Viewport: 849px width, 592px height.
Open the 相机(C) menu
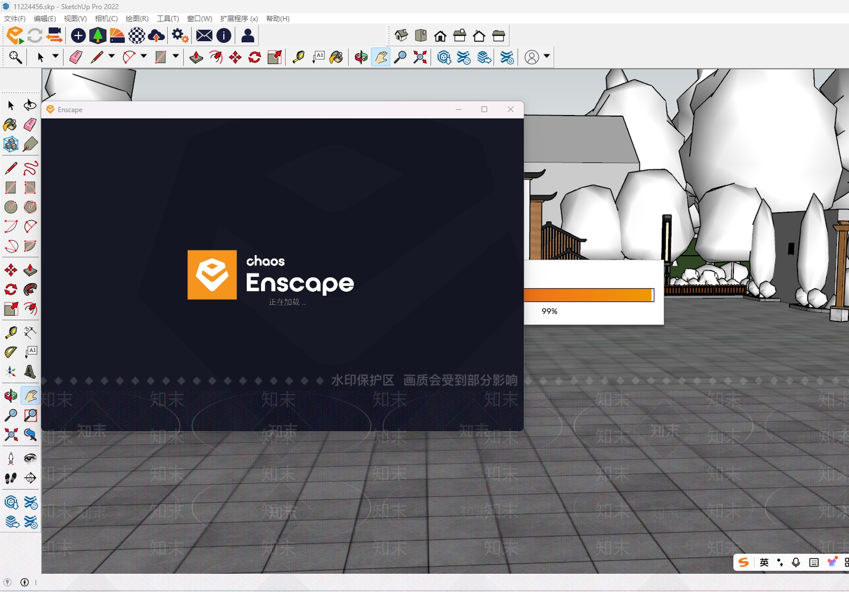coord(106,19)
